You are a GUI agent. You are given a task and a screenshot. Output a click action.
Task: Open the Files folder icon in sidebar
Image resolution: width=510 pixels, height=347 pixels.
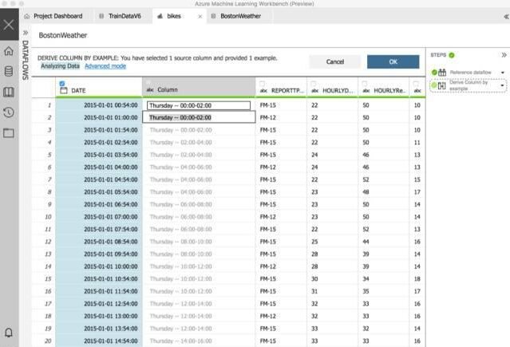[x=9, y=132]
